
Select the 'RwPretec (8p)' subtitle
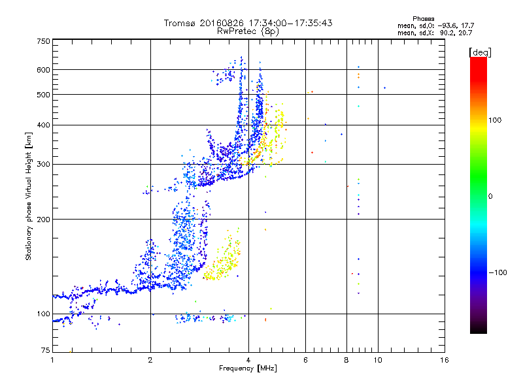[248, 31]
